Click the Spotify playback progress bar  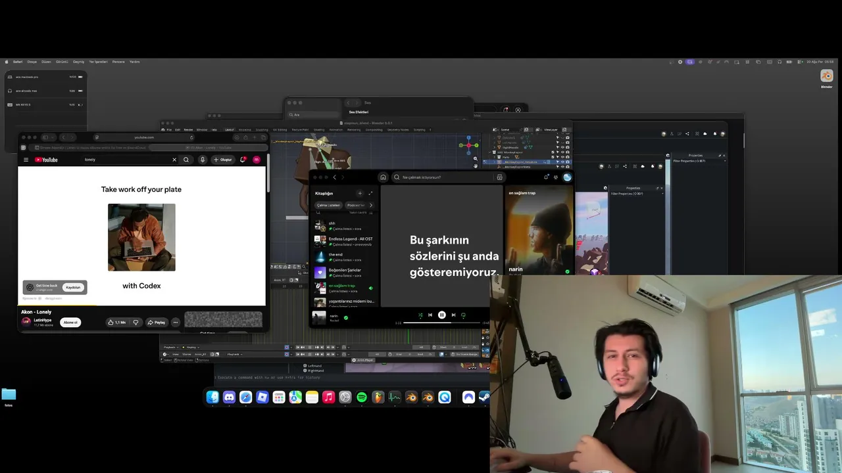[442, 323]
